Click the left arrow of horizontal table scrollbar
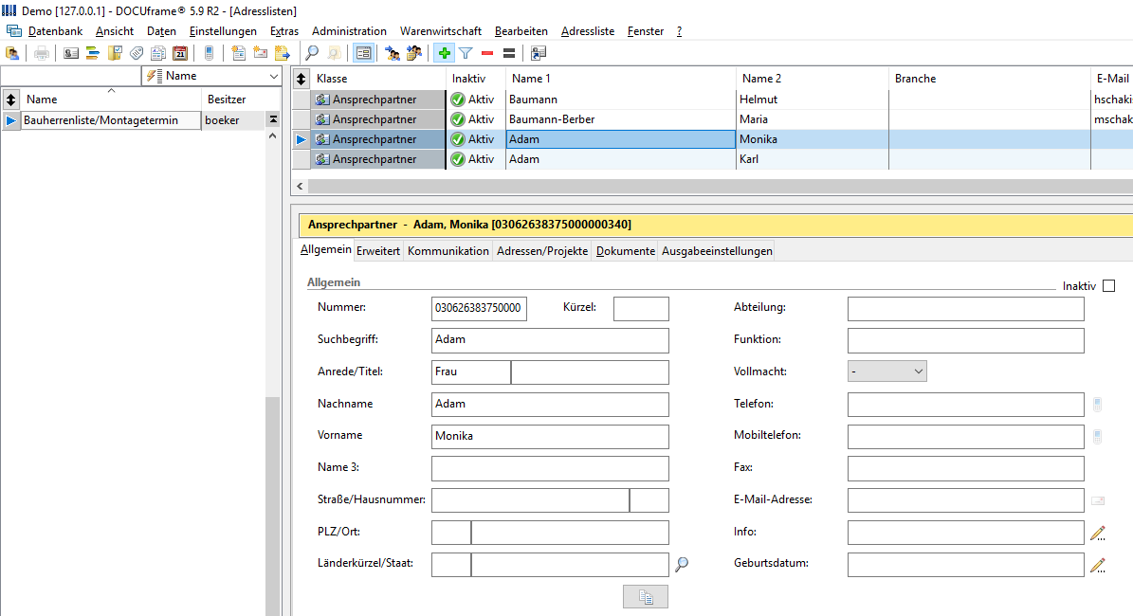This screenshot has height=616, width=1133. [x=300, y=187]
